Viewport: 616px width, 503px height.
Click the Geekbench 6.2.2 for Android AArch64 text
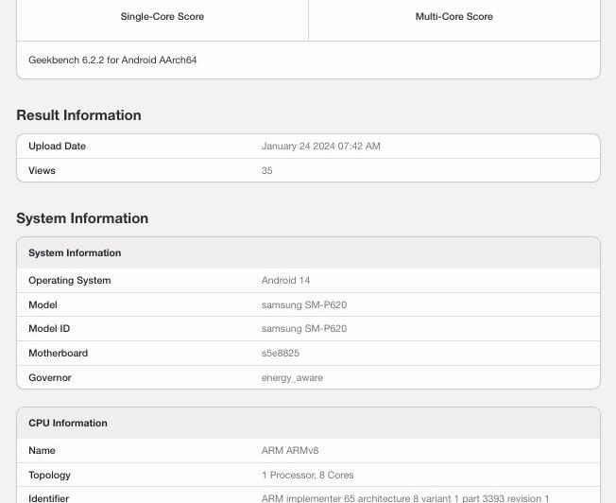pyautogui.click(x=112, y=61)
